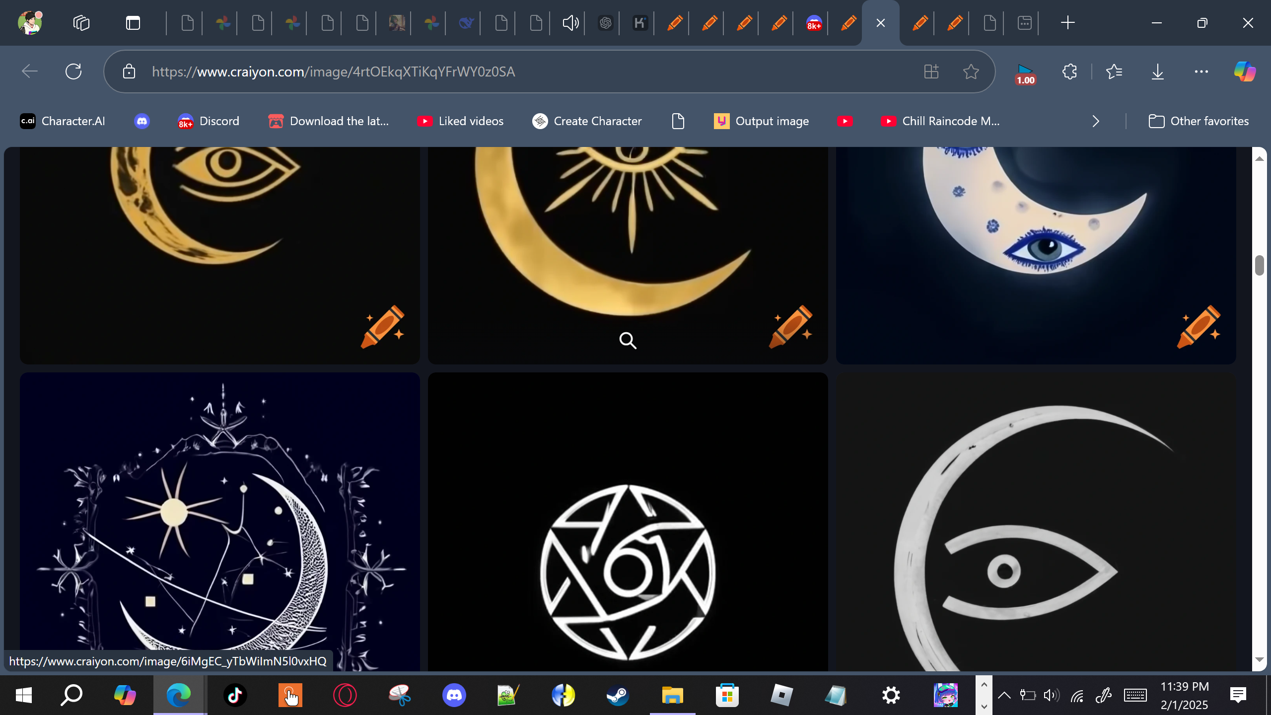Open the Liked videos bookmark
1271x715 pixels.
pyautogui.click(x=460, y=121)
